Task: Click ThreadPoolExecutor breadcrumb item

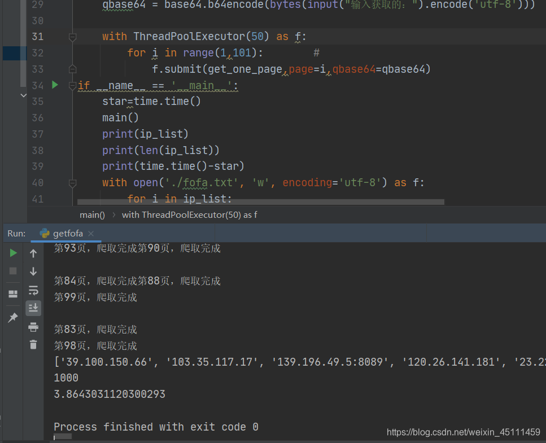Action: click(x=189, y=215)
